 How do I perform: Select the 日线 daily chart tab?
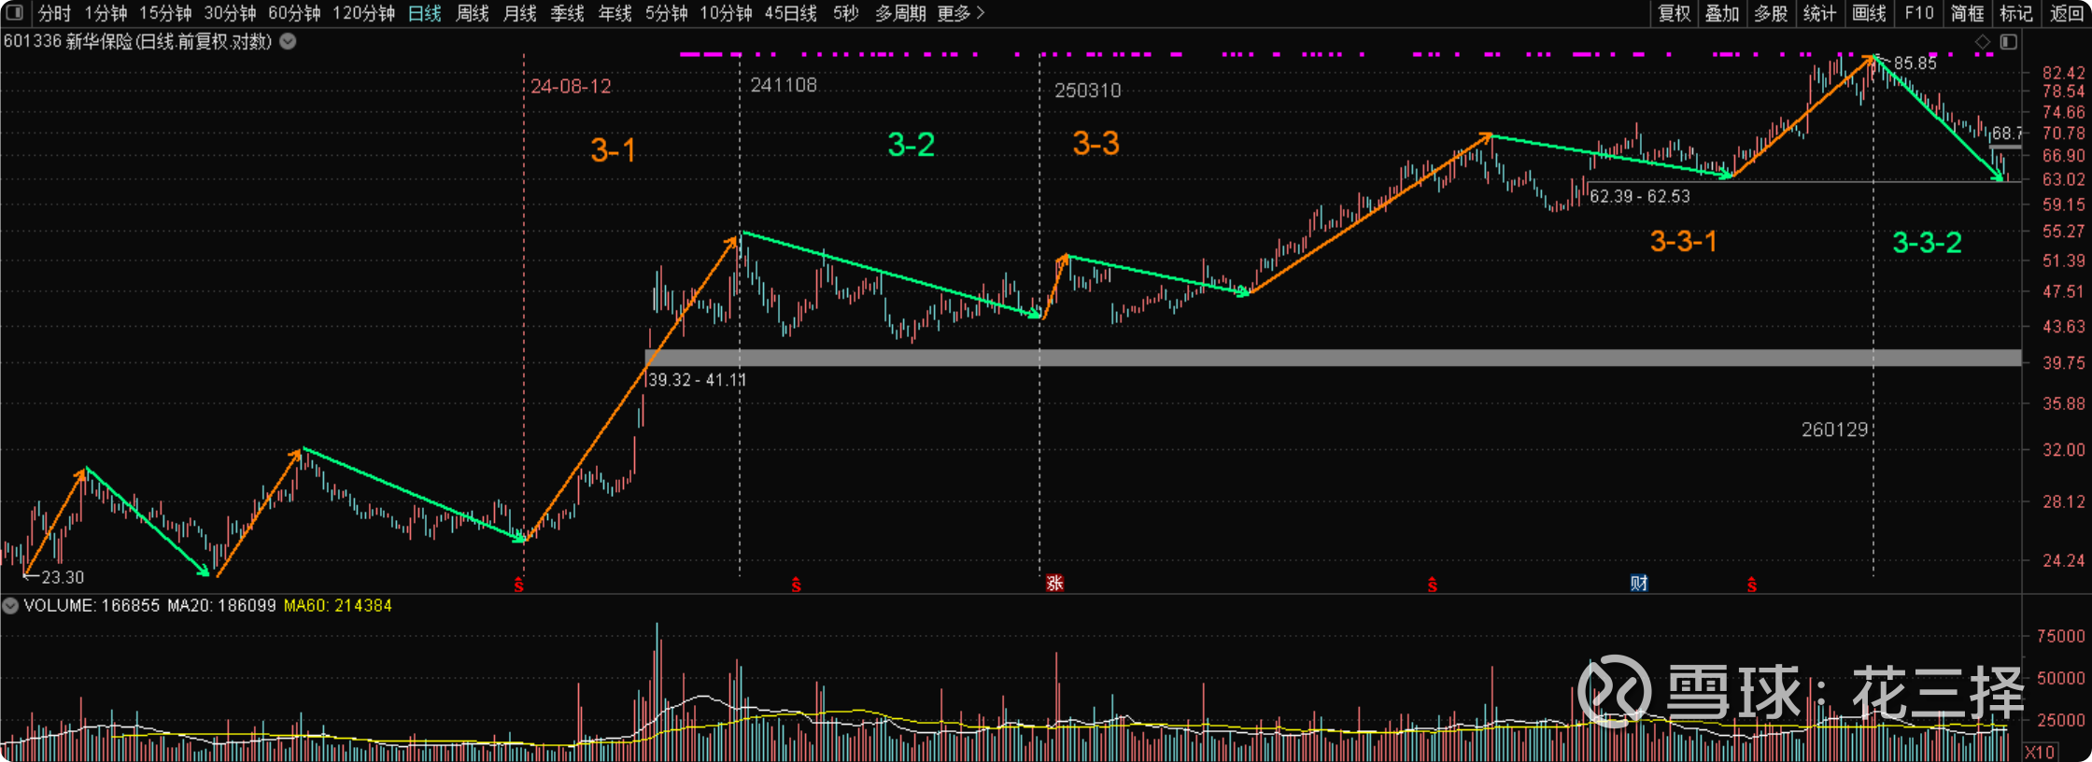pyautogui.click(x=425, y=13)
